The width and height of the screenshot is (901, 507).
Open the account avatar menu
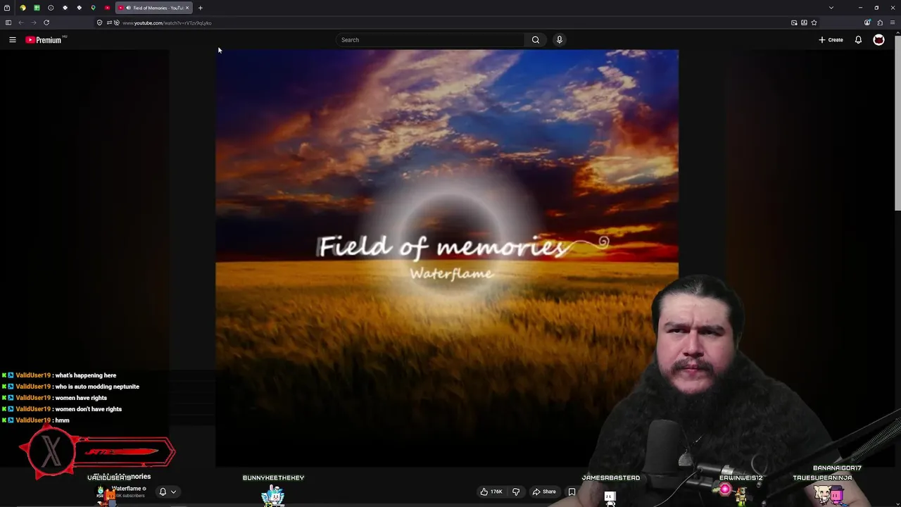click(878, 40)
